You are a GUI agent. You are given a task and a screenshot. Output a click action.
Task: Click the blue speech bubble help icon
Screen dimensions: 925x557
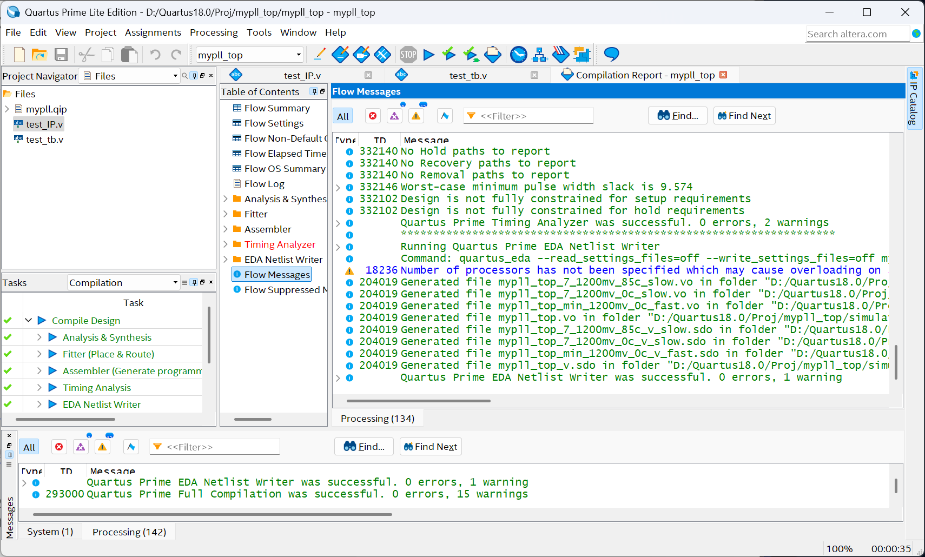coord(611,54)
